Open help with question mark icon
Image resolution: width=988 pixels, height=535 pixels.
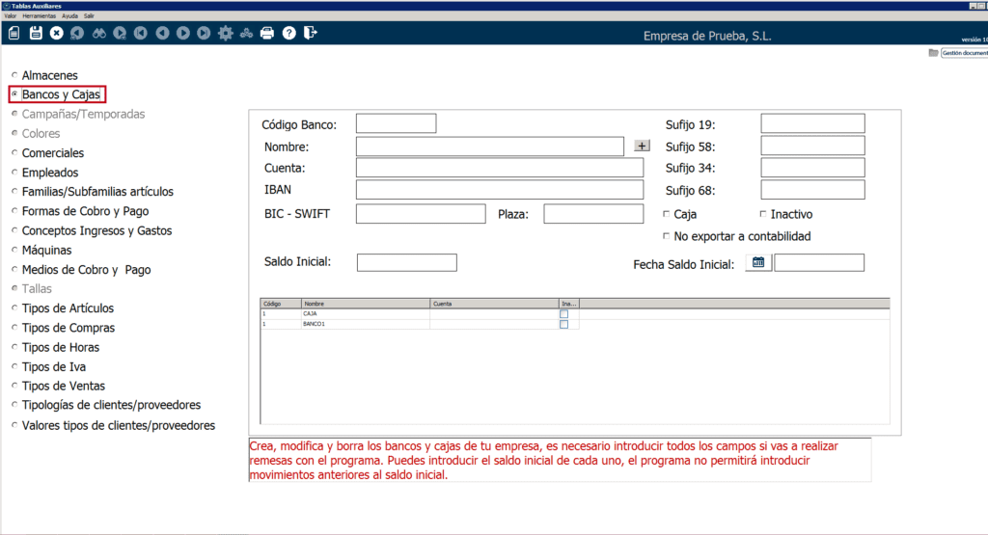(x=288, y=34)
